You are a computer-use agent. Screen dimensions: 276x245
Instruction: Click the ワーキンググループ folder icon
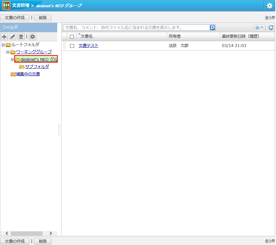coord(13,52)
